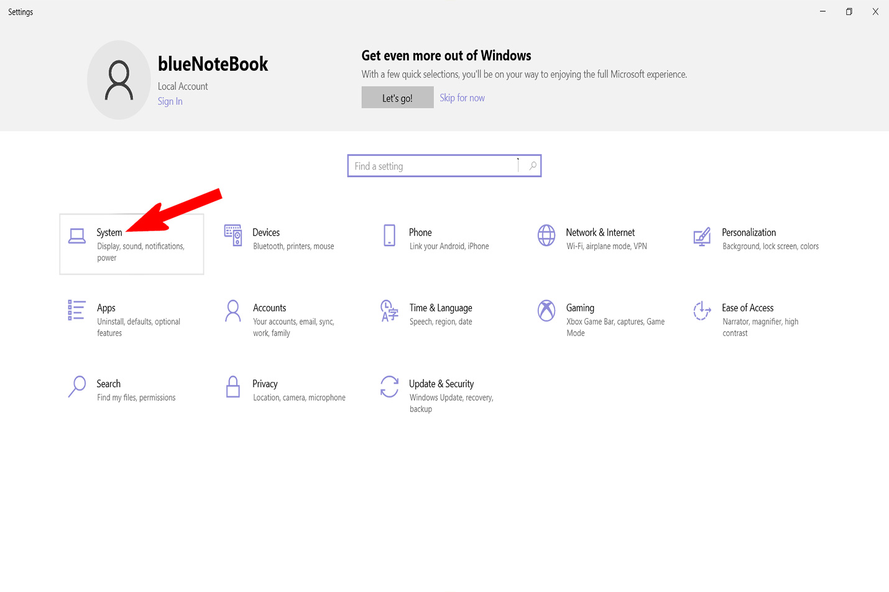889x592 pixels.
Task: Open the Apps category title
Action: coord(106,308)
